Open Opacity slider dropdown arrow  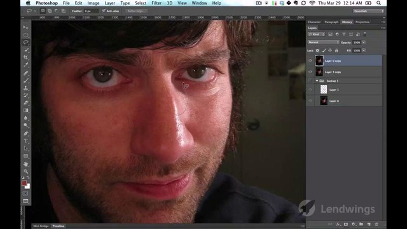pyautogui.click(x=364, y=43)
